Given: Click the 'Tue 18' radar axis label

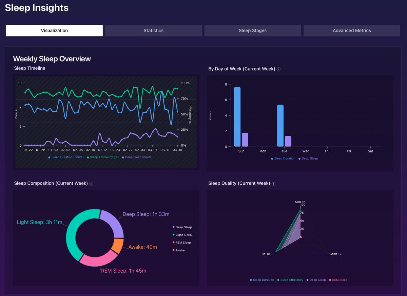Looking at the screenshot, I should point(265,254).
